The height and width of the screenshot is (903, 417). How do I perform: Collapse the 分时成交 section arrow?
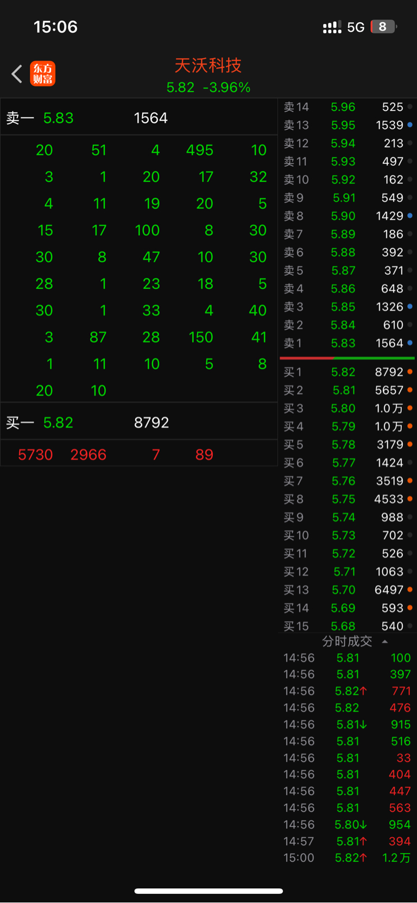click(385, 642)
